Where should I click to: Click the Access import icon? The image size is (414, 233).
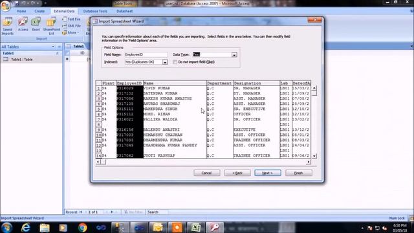click(x=23, y=25)
